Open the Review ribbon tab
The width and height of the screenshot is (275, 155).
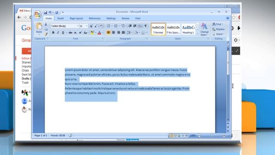tap(125, 18)
